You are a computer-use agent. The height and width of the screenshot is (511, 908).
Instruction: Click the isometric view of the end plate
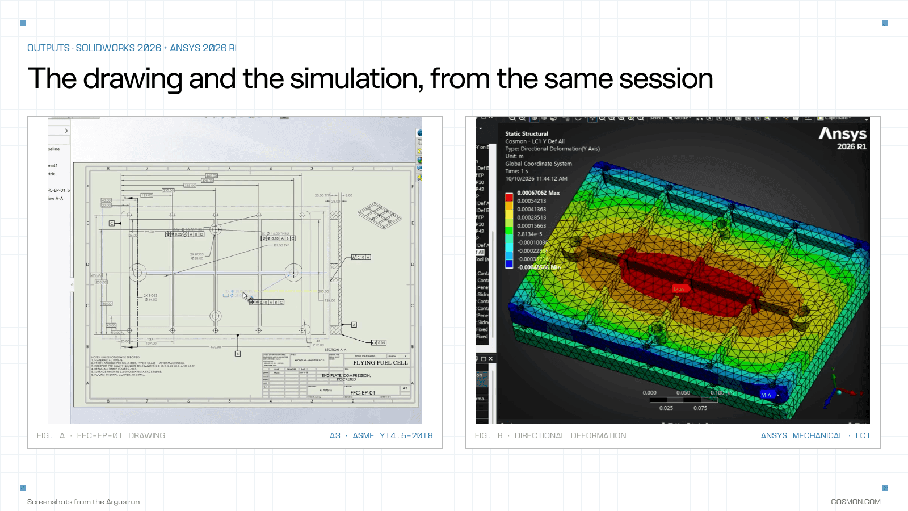tap(379, 216)
